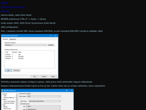Select Project in the preferences tree

tap(5, 99)
